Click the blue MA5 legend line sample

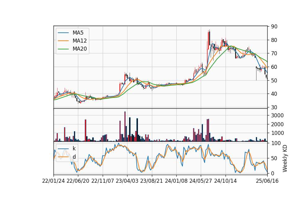tap(63, 33)
